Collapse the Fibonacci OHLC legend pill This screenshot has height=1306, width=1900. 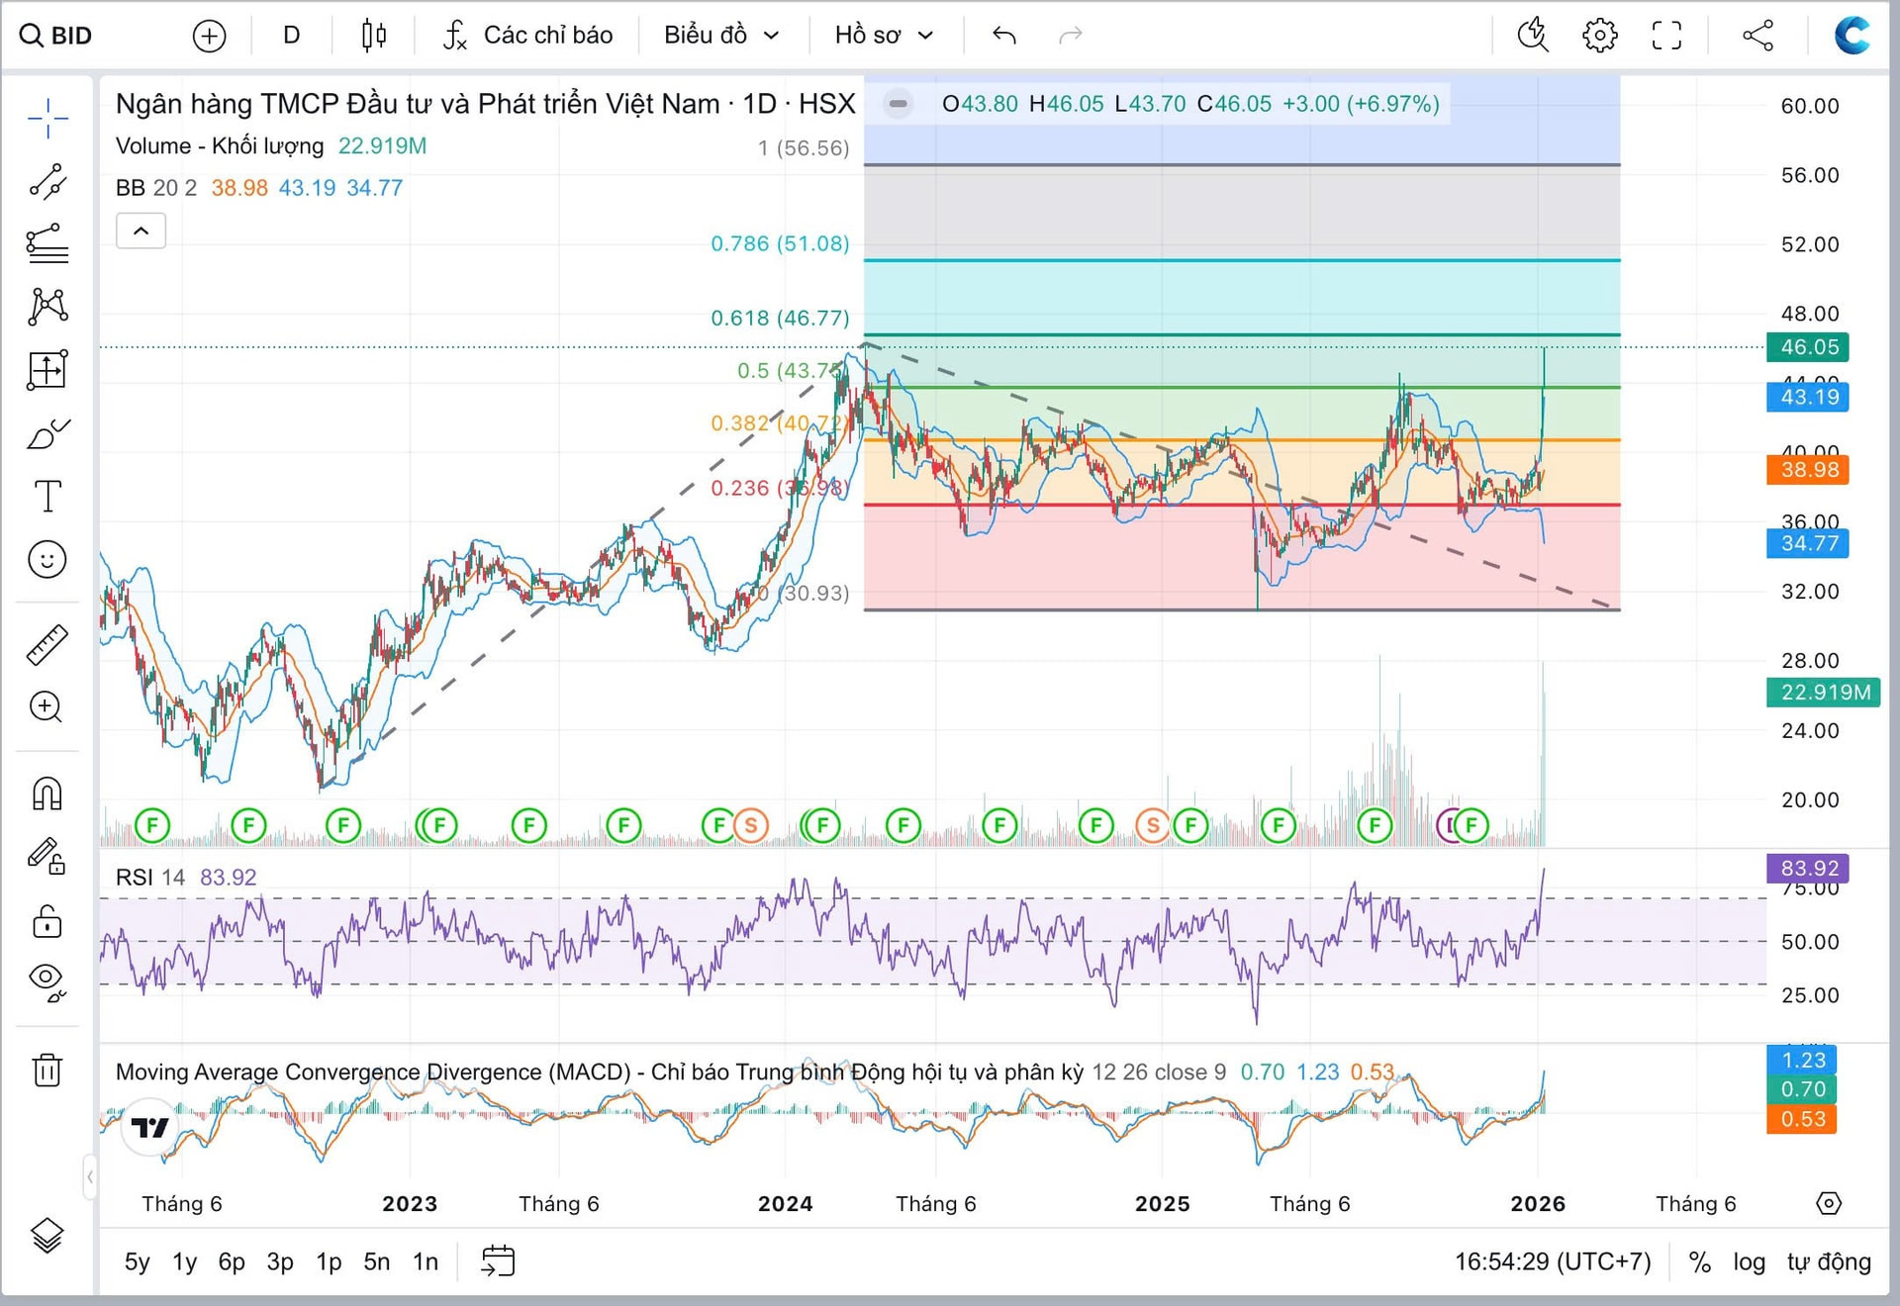(898, 104)
